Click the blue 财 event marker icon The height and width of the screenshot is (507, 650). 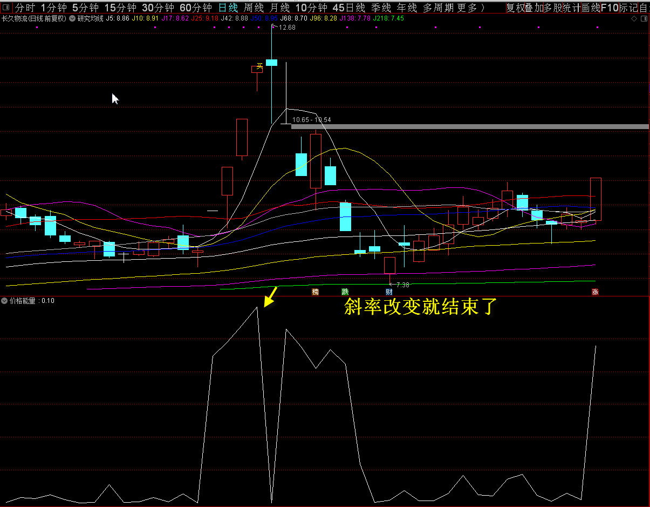[389, 292]
